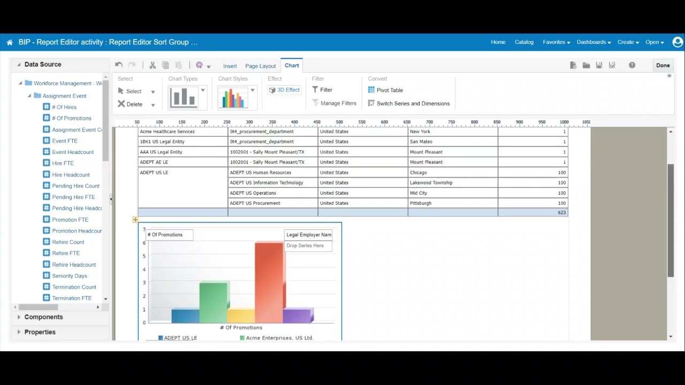Click the Undo arrow icon
The height and width of the screenshot is (385, 685).
pyautogui.click(x=118, y=65)
